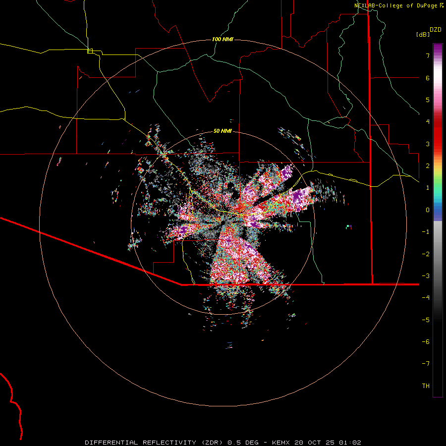Image resolution: width=446 pixels, height=446 pixels.
Task: Click the -5 value on color scale
Action: 426,320
